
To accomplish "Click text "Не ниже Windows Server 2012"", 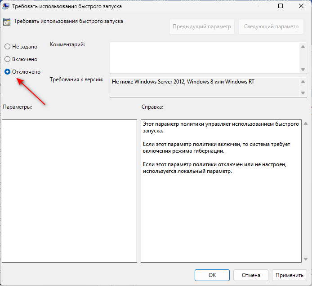I will [x=148, y=82].
